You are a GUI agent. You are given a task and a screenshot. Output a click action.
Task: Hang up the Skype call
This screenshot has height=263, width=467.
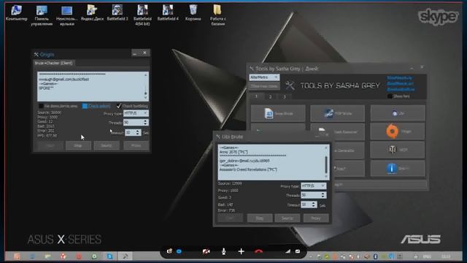tap(258, 252)
